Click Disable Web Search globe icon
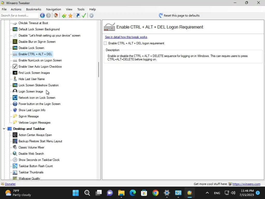Viewport: 265px width, 199px height. click(15, 154)
